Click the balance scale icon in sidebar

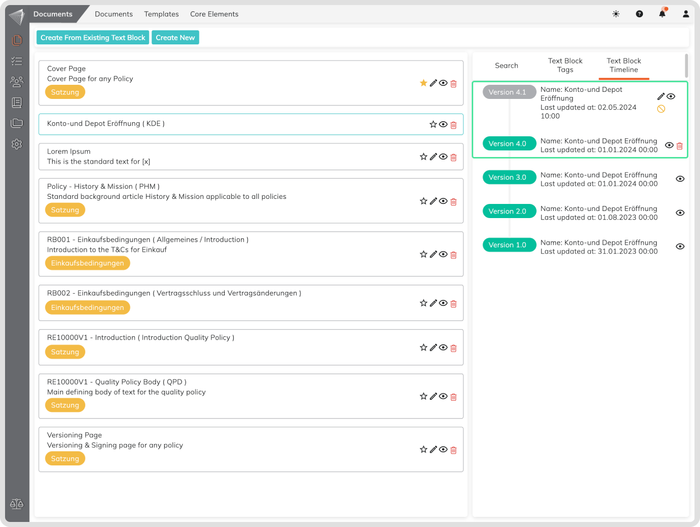pos(17,504)
